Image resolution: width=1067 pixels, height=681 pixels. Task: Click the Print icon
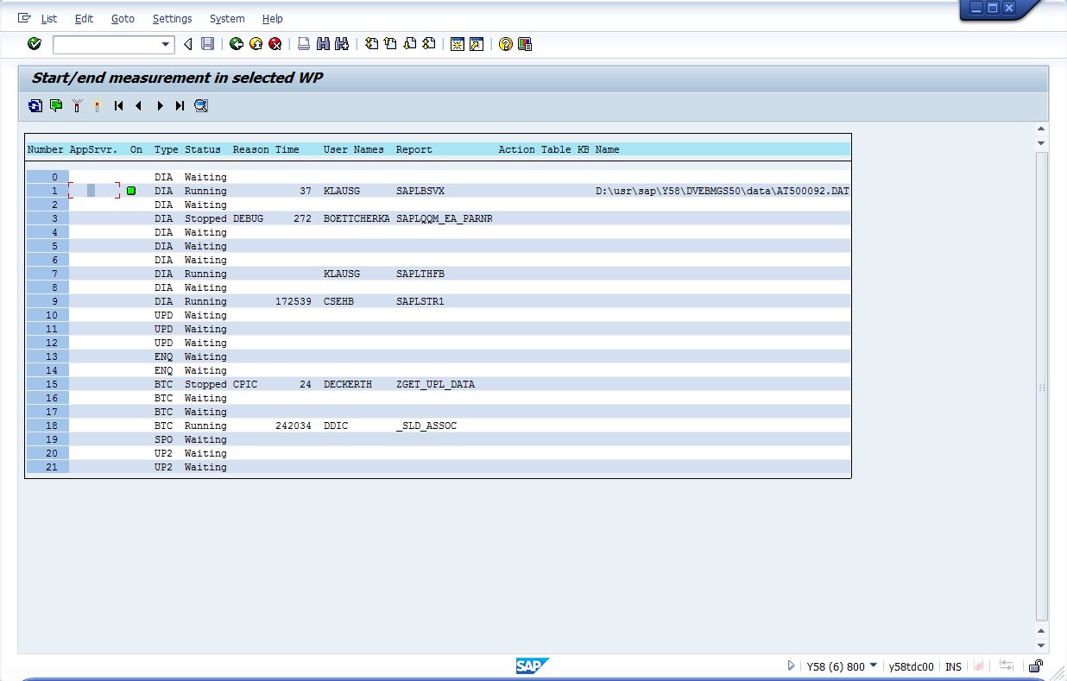(x=304, y=44)
